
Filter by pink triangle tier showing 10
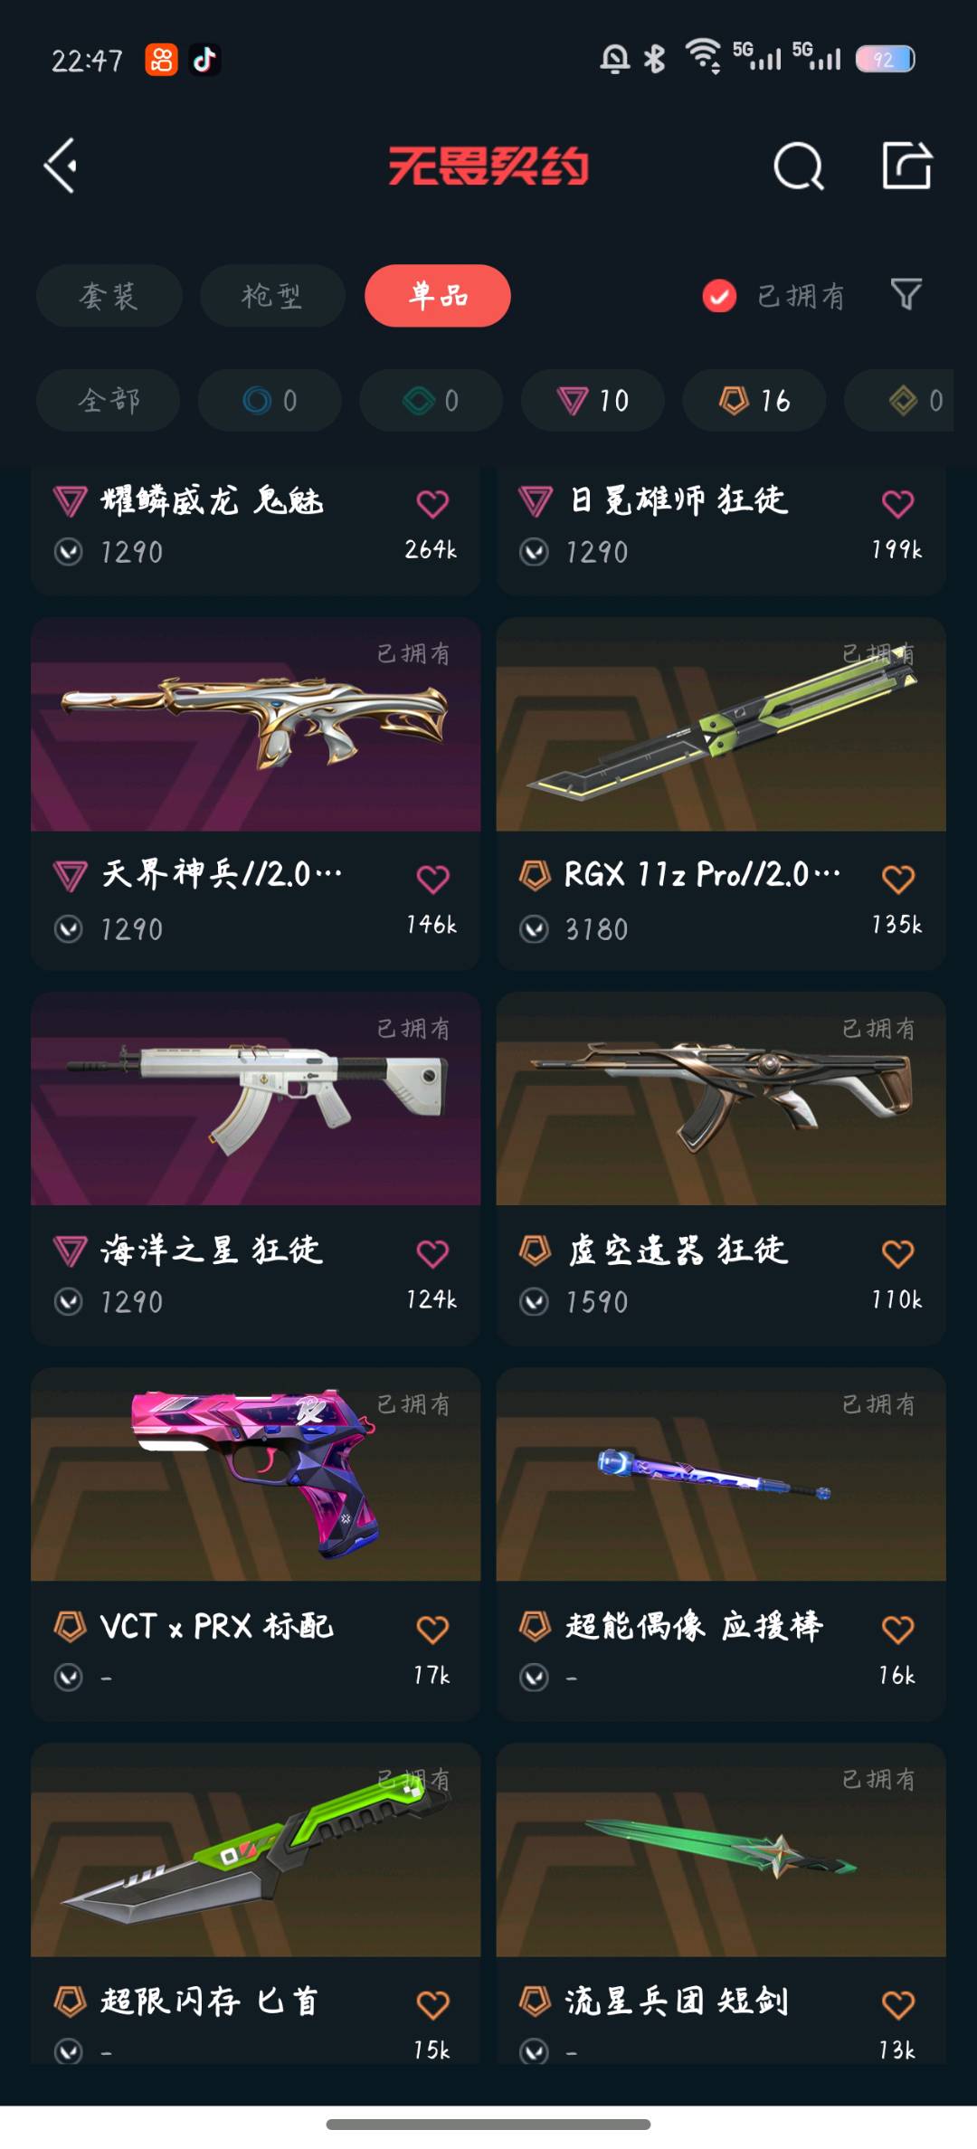click(593, 400)
